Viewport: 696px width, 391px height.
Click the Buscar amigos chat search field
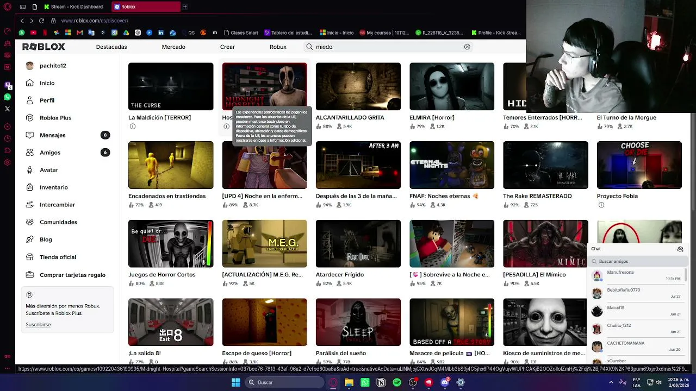click(638, 261)
